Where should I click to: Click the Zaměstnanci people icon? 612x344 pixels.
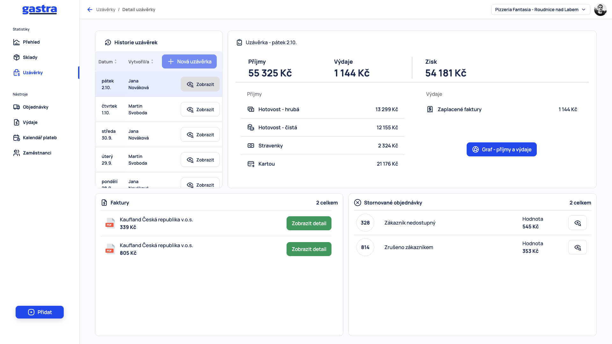(x=17, y=153)
